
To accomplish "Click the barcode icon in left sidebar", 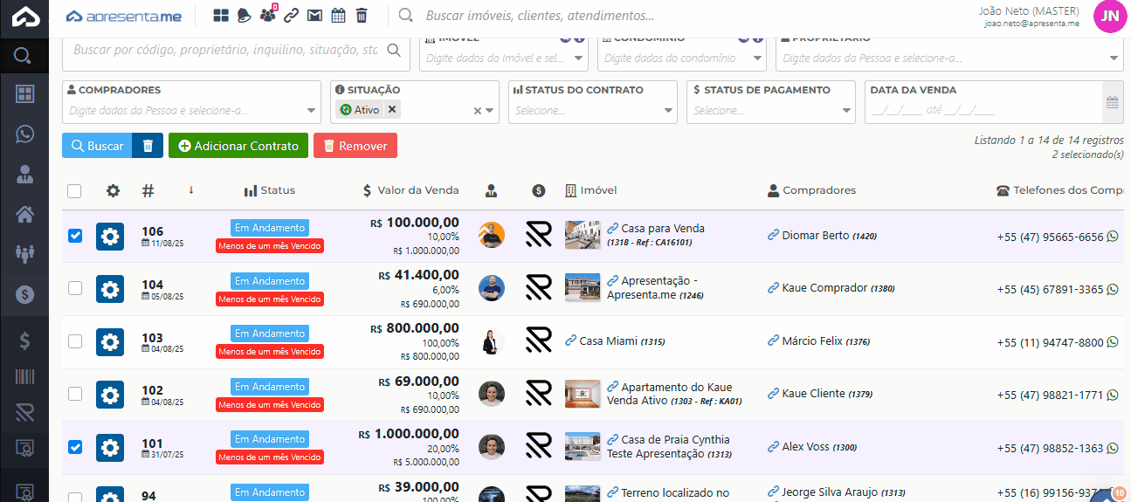I will (x=24, y=376).
